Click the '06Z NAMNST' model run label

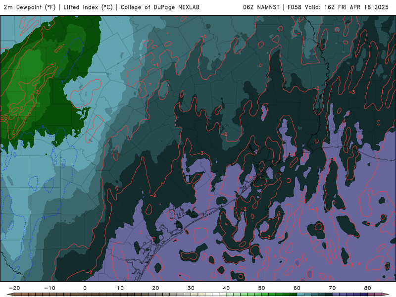[x=261, y=7]
